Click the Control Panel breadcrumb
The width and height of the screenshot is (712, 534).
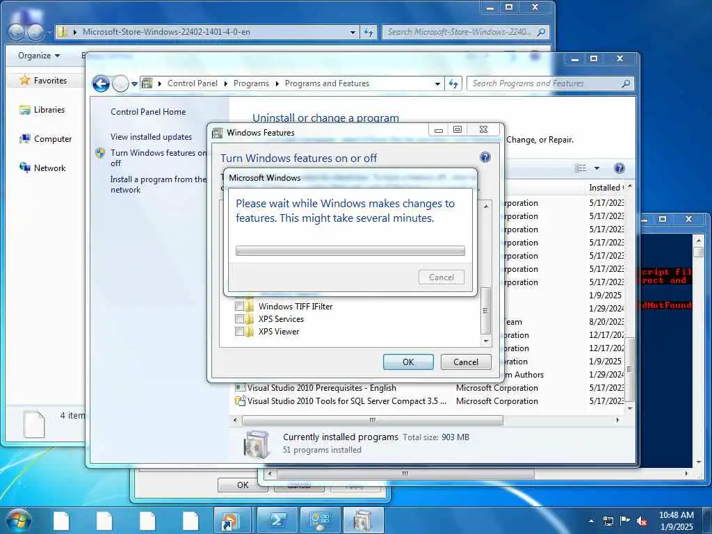click(x=193, y=83)
